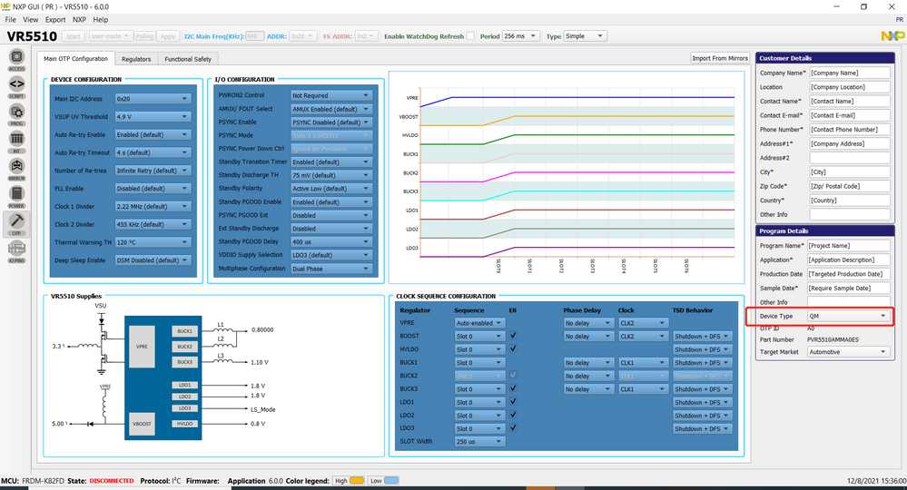Open the IO PINS icon

click(x=16, y=249)
